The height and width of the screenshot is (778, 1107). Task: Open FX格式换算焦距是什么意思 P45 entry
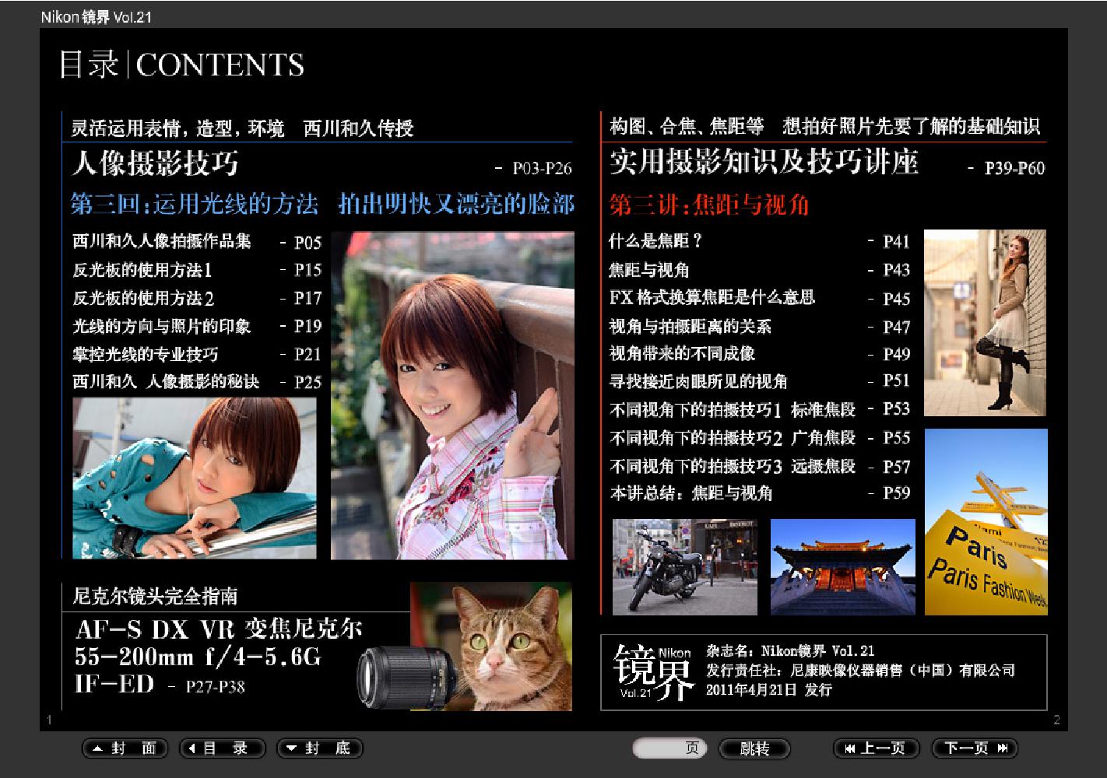click(x=759, y=298)
